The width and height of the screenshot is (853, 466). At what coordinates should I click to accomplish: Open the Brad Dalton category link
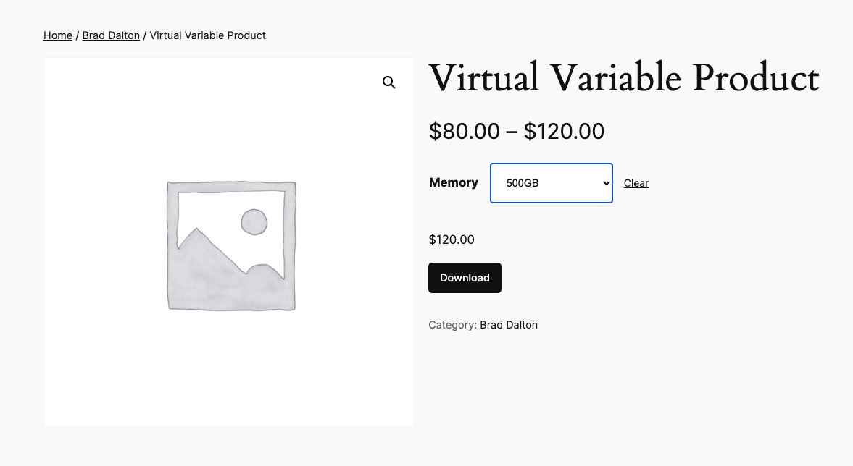pyautogui.click(x=509, y=325)
